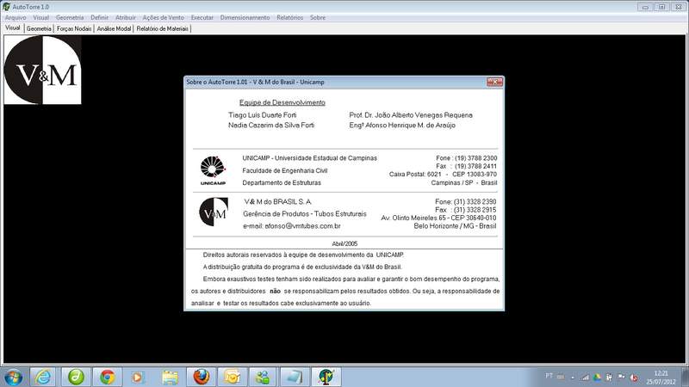Image resolution: width=689 pixels, height=387 pixels.
Task: Open the Dimensionamento menu
Action: click(245, 17)
